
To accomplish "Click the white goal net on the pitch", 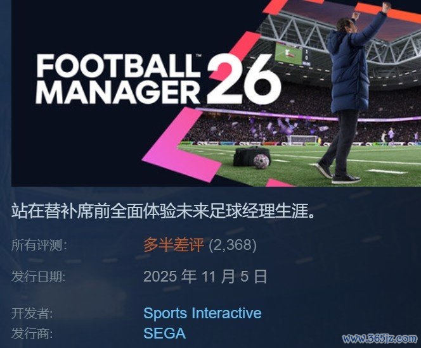I will 302,139.
